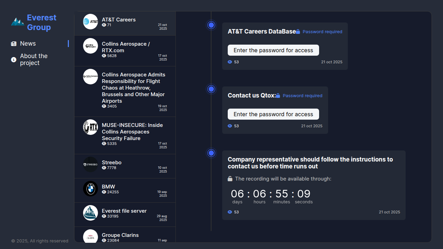Click the open padlock icon above the countdown
The image size is (443, 249).
click(x=230, y=179)
